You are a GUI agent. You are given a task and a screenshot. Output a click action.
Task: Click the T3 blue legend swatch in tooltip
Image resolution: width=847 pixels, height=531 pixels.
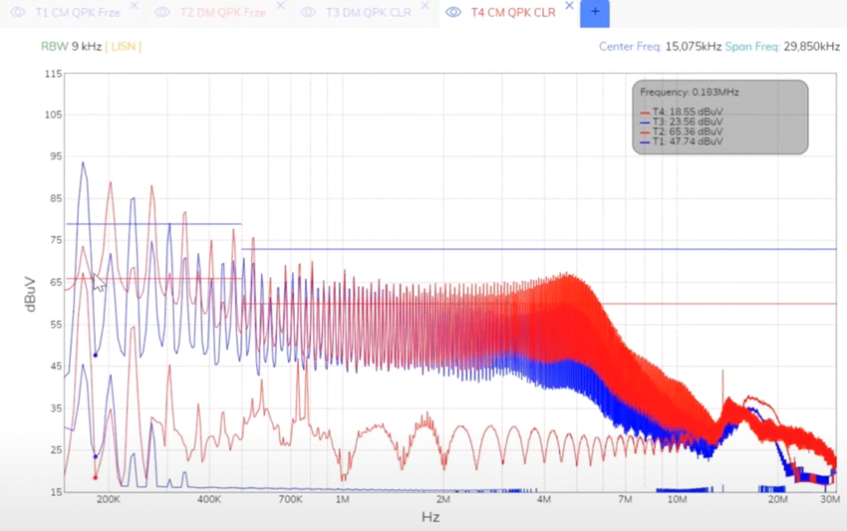(x=645, y=123)
